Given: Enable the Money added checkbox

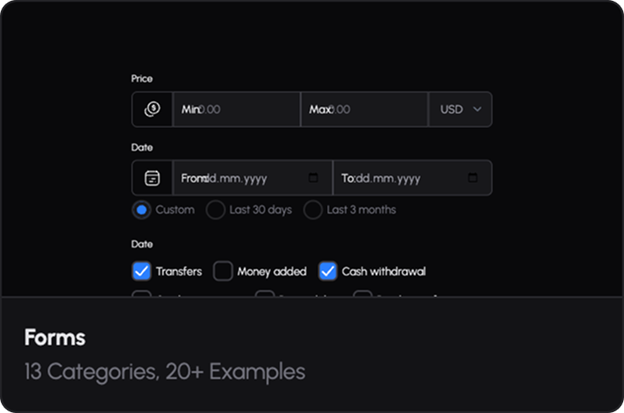Looking at the screenshot, I should (x=223, y=271).
